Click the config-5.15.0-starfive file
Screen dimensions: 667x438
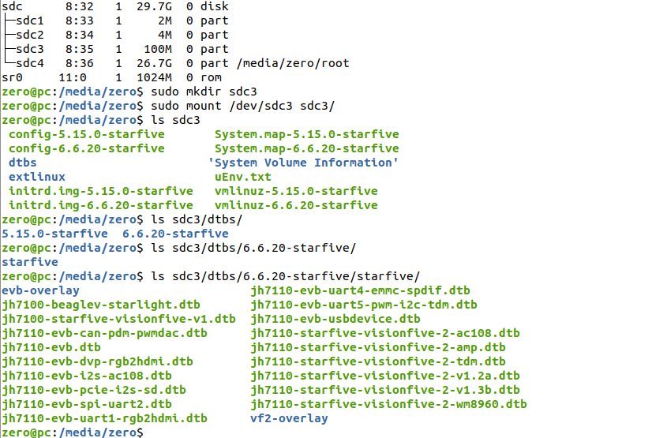pyautogui.click(x=87, y=134)
